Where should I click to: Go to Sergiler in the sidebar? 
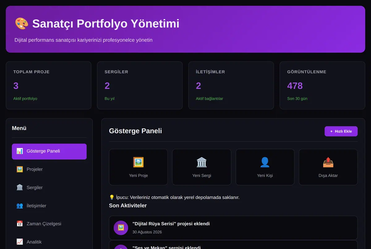pyautogui.click(x=49, y=188)
